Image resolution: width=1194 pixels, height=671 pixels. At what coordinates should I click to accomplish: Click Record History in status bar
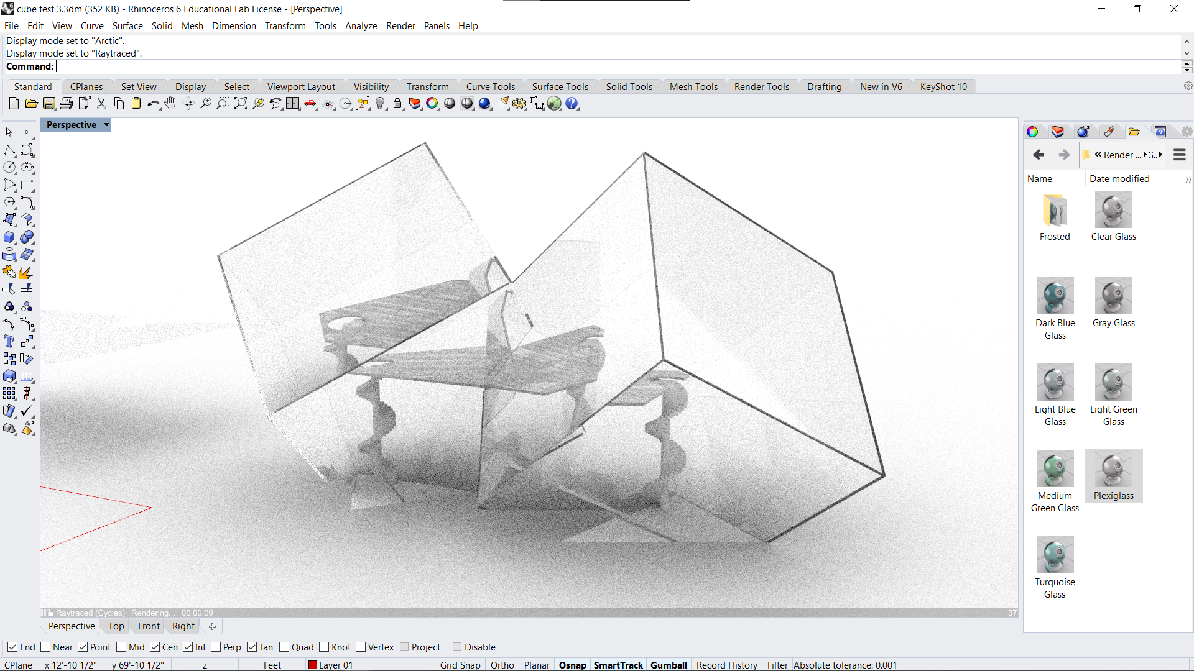(726, 665)
